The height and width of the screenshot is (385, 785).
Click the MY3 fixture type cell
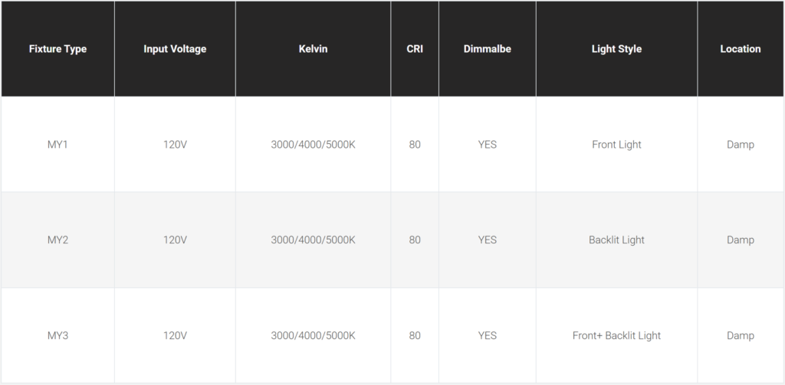point(57,335)
